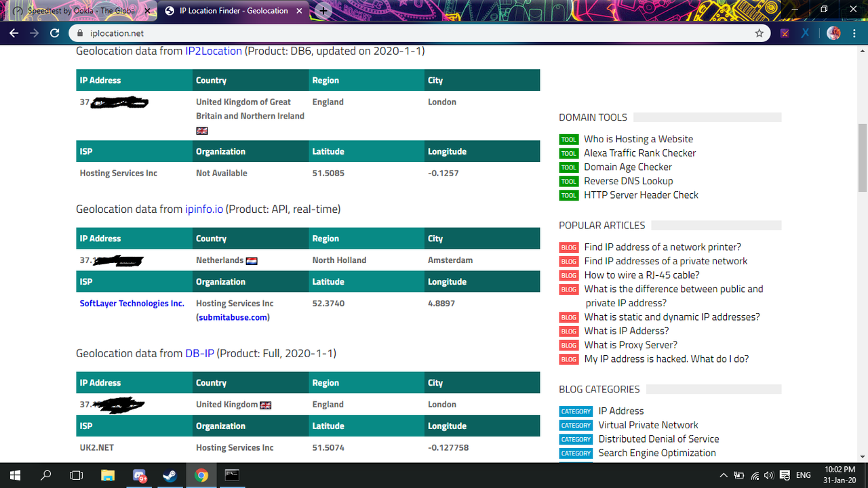Bookmark this page with the star icon
The height and width of the screenshot is (488, 868).
(759, 33)
